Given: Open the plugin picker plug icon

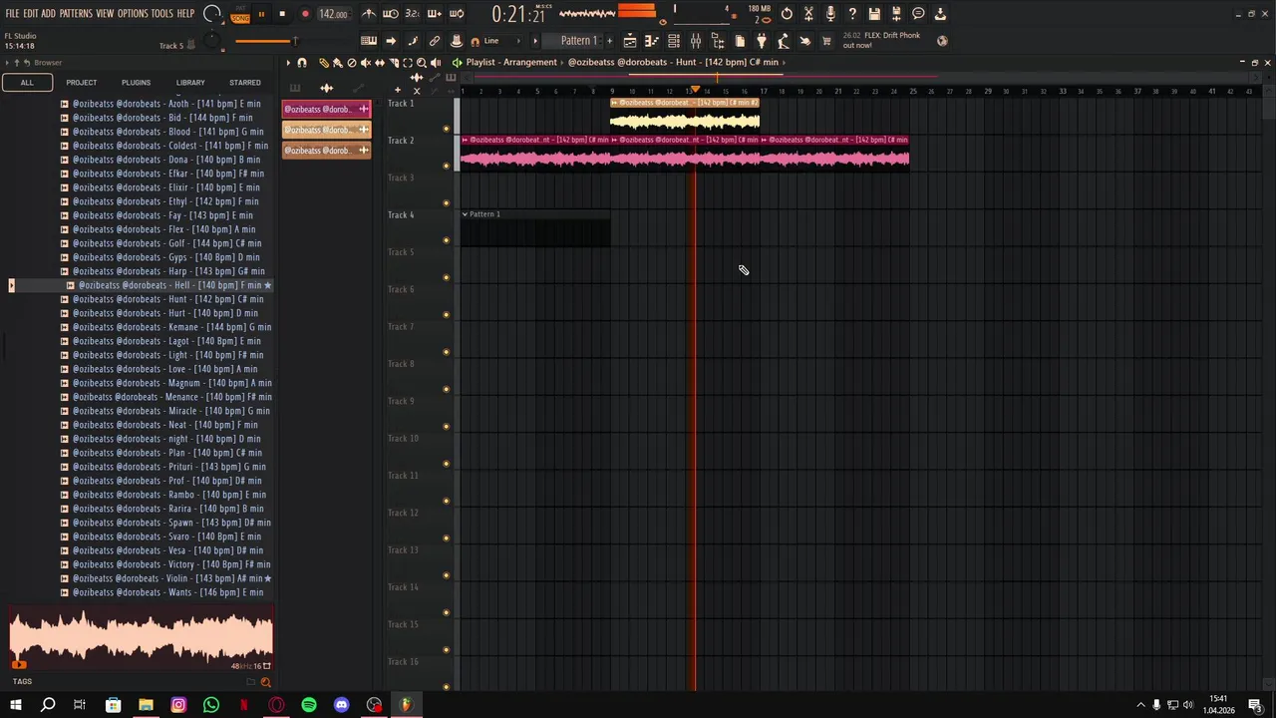Looking at the screenshot, I should (x=762, y=41).
